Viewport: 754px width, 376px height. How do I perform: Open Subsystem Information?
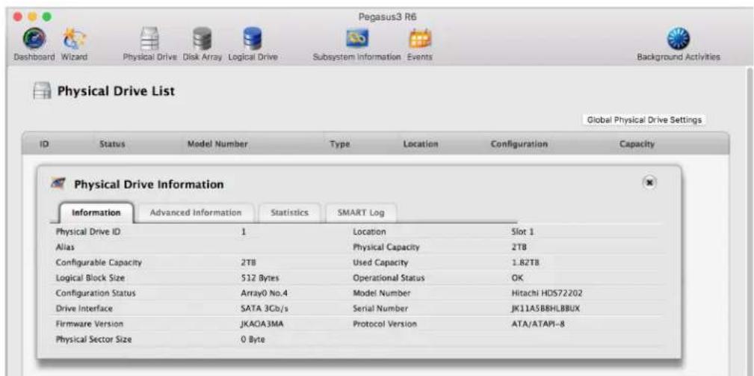coord(356,44)
